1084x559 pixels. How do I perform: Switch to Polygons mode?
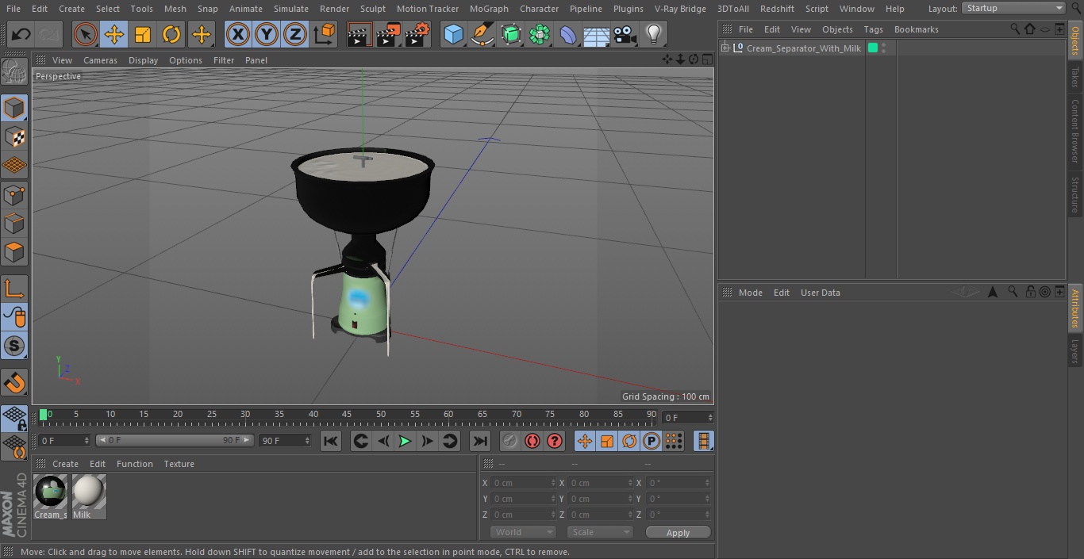click(14, 252)
